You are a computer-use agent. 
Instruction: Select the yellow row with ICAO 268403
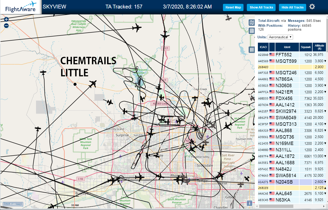point(292,67)
